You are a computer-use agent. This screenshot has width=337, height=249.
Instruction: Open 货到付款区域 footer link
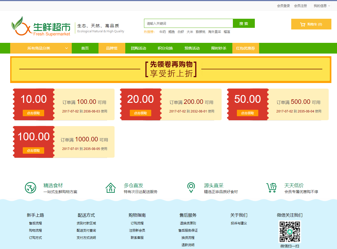pos(86,223)
